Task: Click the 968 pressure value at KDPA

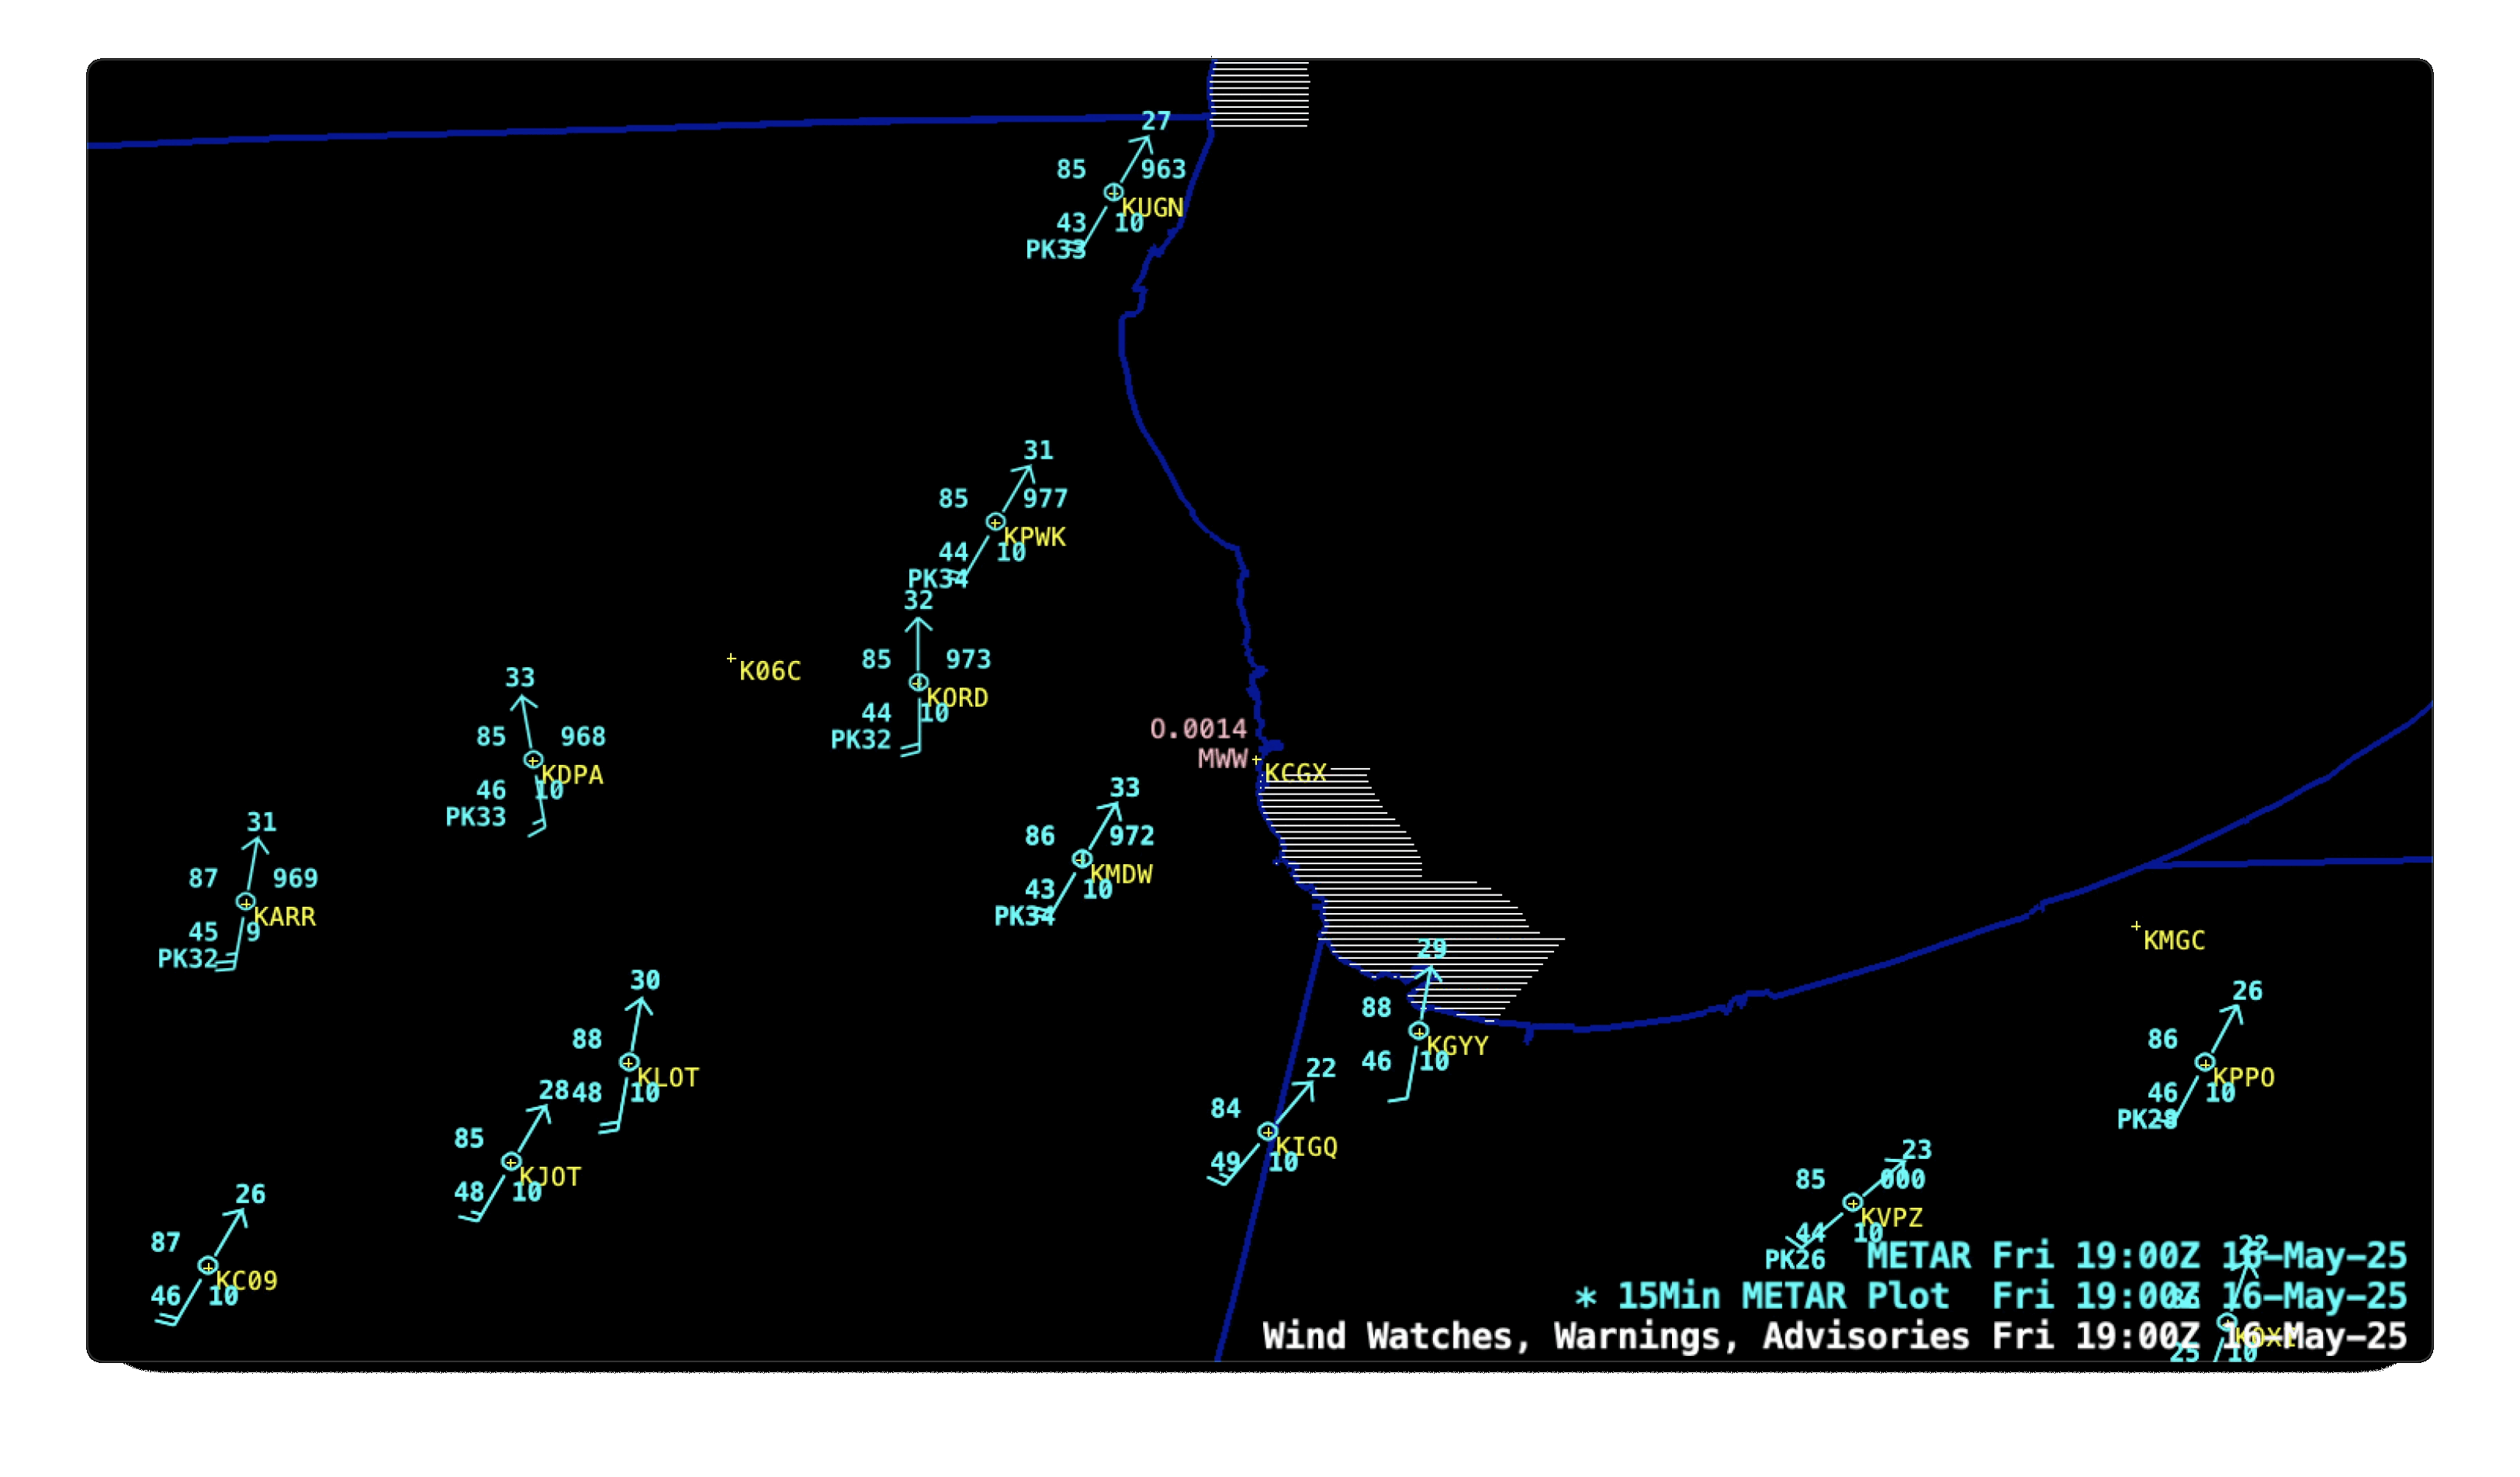Action: [583, 737]
